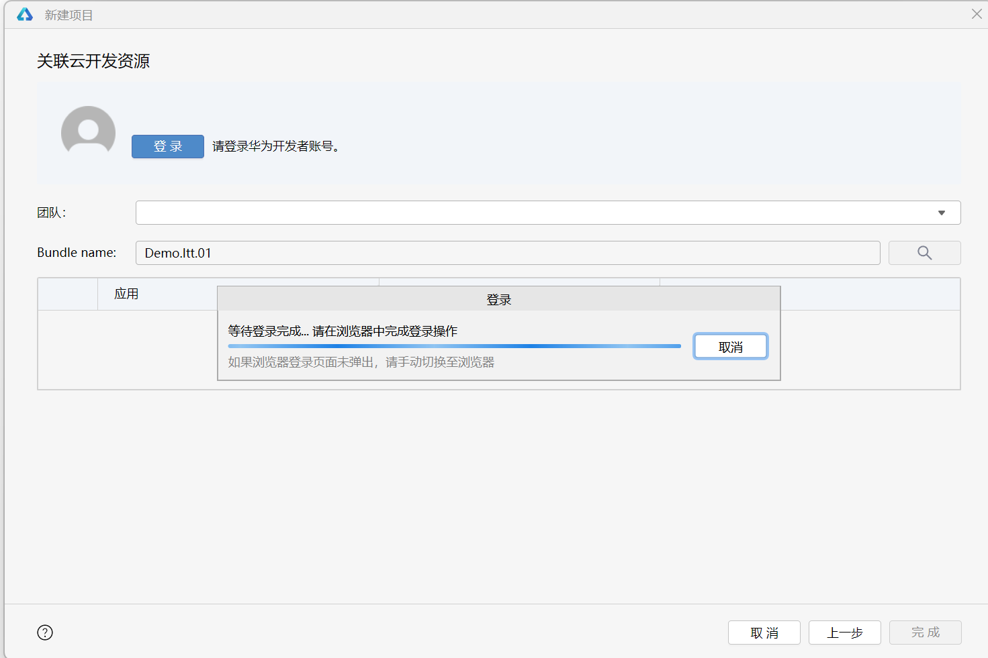Click the bottom 取消 button
This screenshot has width=988, height=658.
coord(764,633)
